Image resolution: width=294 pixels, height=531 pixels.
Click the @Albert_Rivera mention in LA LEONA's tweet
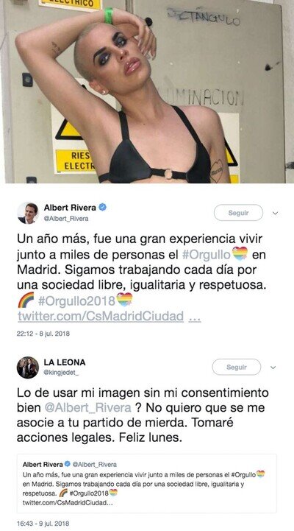coord(88,407)
